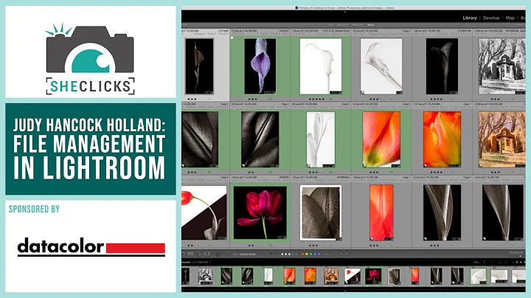
Task: Select tall orange petal thumbnail in third row
Action: (x=381, y=212)
